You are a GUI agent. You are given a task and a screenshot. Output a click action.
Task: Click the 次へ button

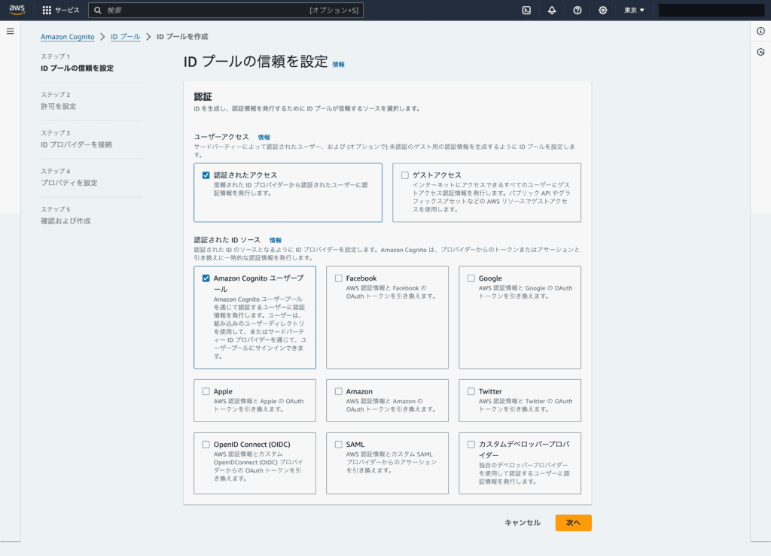[573, 523]
